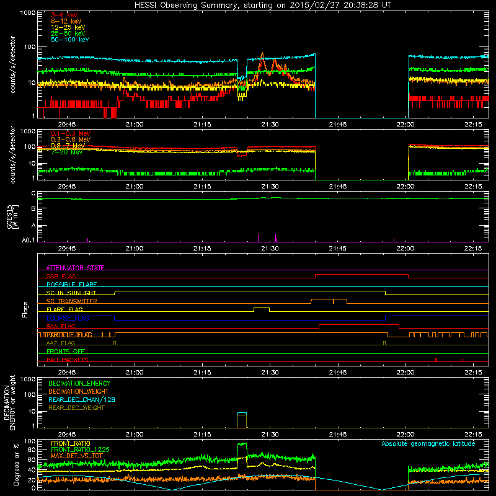Click the 'A0.1' label on GOES axis

pos(29,240)
